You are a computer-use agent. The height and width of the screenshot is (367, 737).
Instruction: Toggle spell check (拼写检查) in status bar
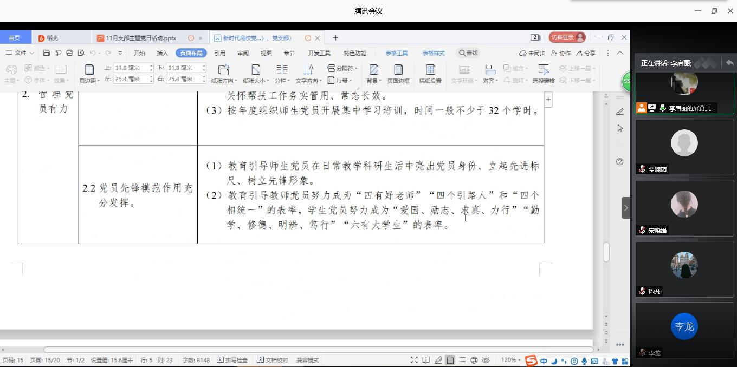click(232, 360)
